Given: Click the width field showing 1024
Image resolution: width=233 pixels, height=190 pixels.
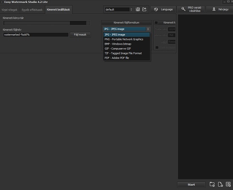Looking at the screenshot, I should coord(172,29).
